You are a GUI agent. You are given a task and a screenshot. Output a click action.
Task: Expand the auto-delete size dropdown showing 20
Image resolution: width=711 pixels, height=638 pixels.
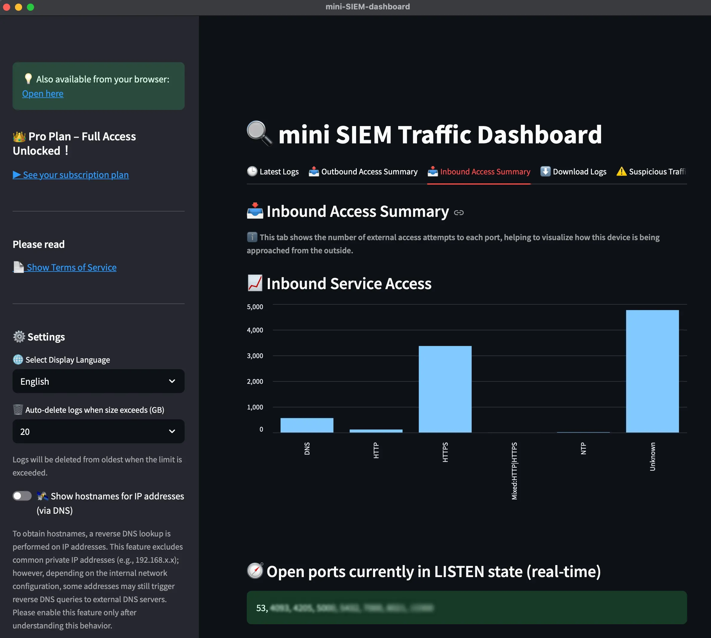[99, 431]
